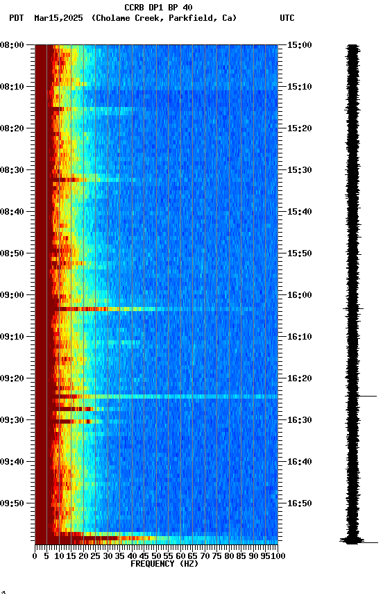This screenshot has width=383, height=600.
Task: Click the seismogram spike at 16:24 UTC
Action: [362, 397]
